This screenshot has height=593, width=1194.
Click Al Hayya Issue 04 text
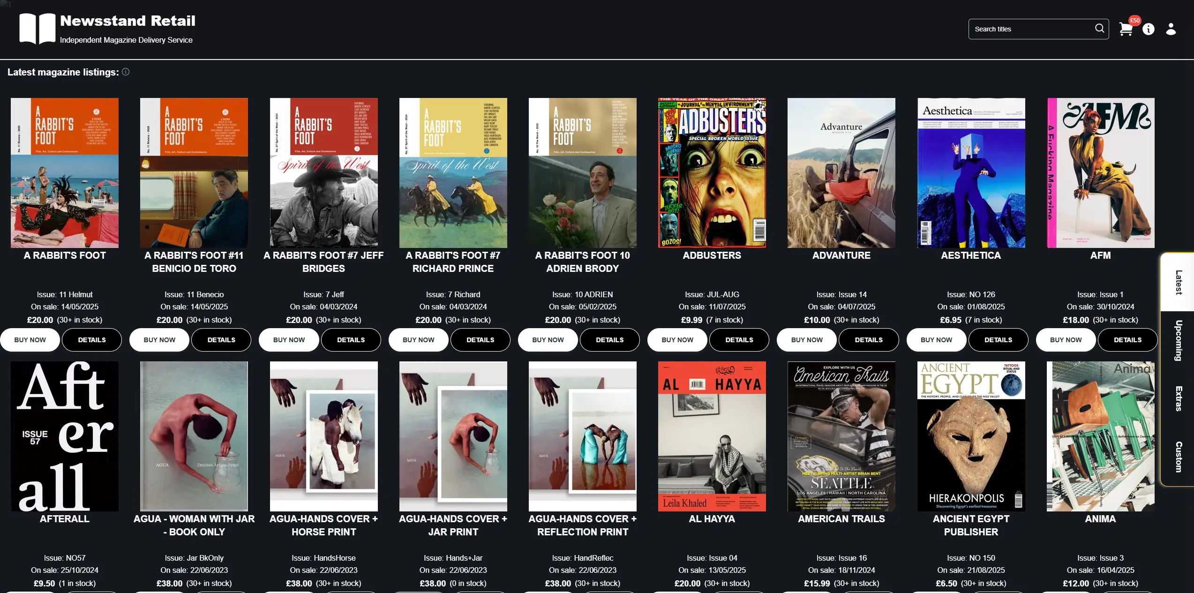coord(712,558)
